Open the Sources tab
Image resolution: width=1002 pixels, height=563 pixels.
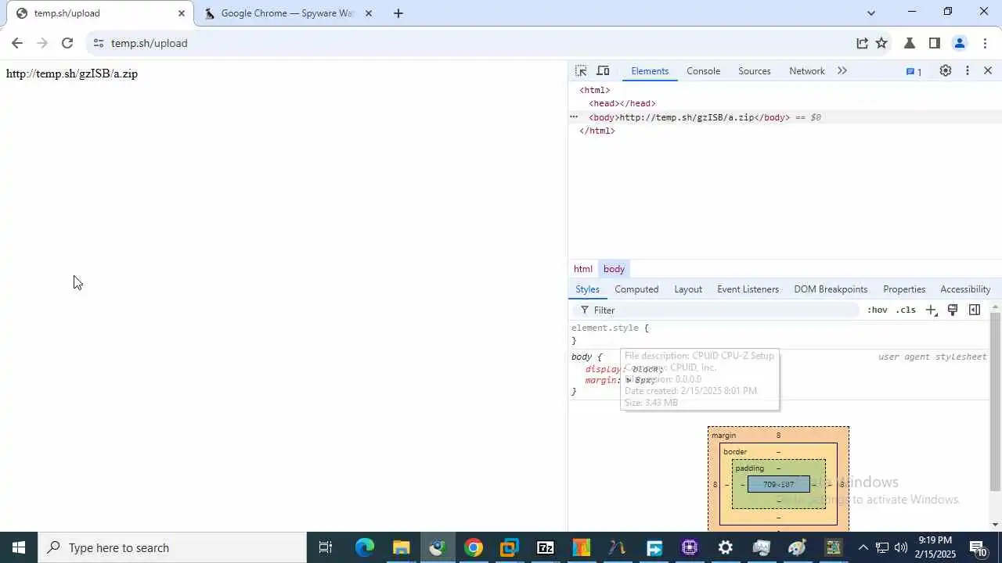pos(755,71)
